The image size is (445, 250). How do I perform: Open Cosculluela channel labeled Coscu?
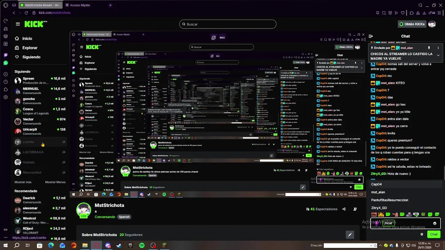click(x=40, y=111)
